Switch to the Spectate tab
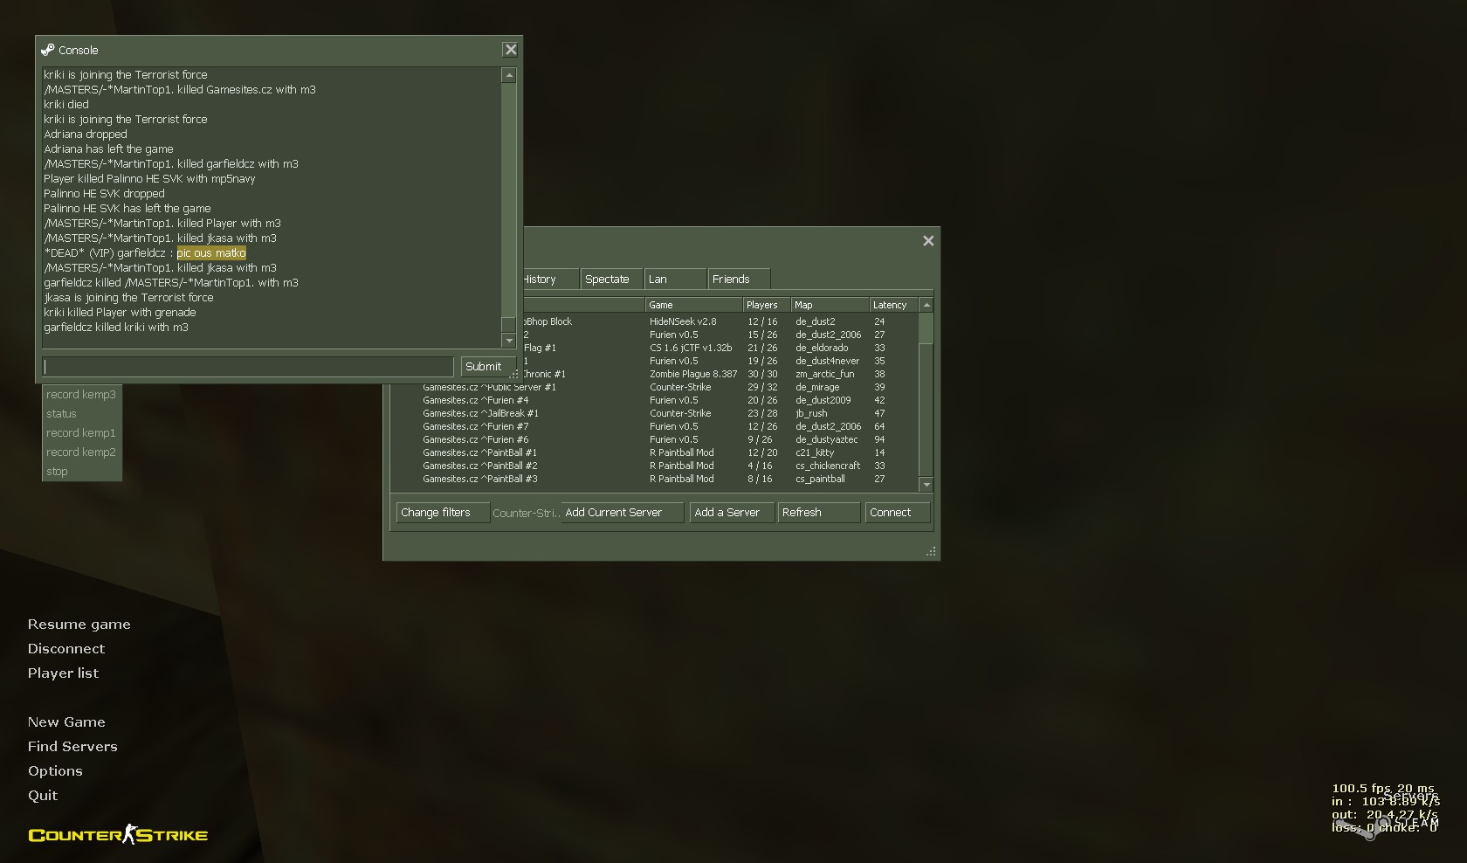 (x=611, y=280)
